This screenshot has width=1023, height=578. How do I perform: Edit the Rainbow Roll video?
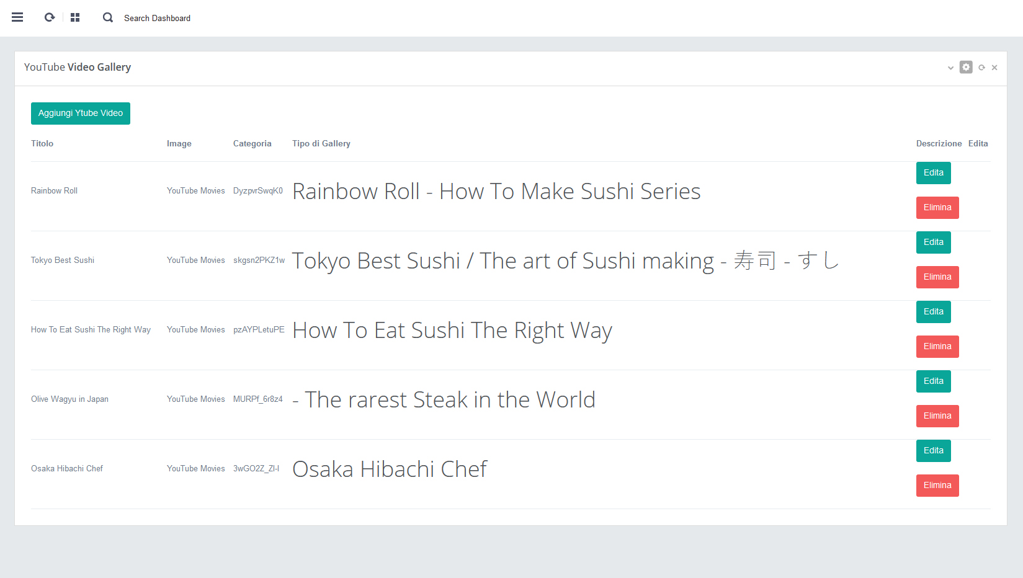(x=933, y=173)
